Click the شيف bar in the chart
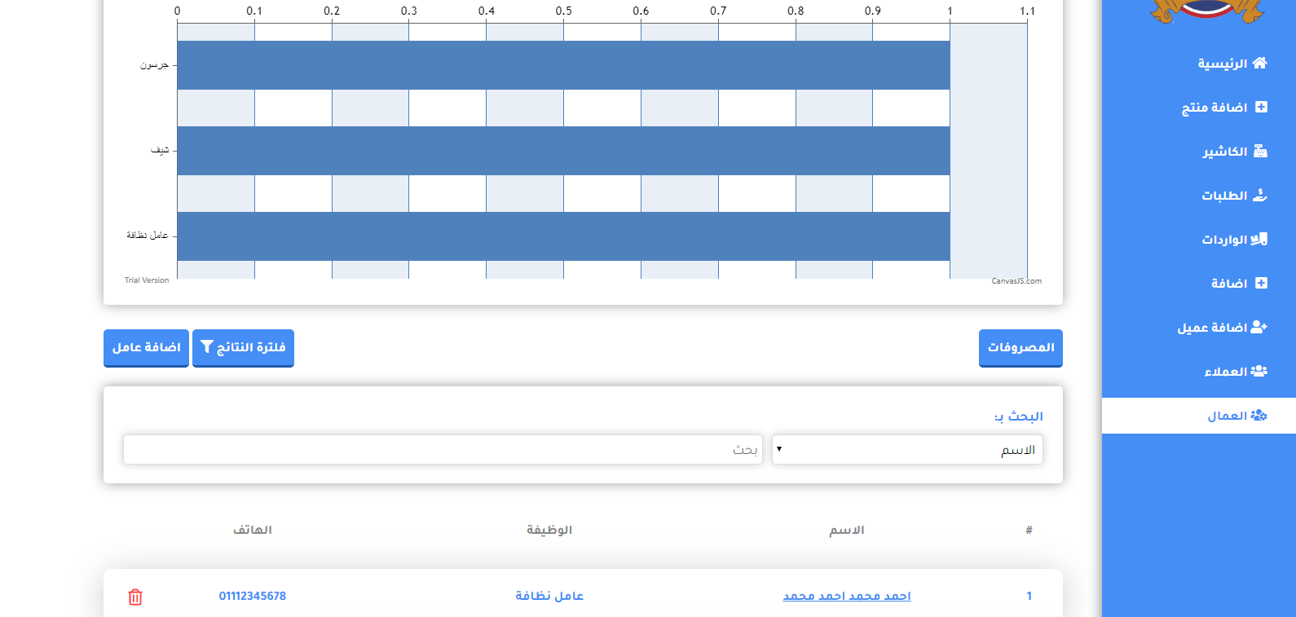Screen dimensions: 1296x617 562,151
